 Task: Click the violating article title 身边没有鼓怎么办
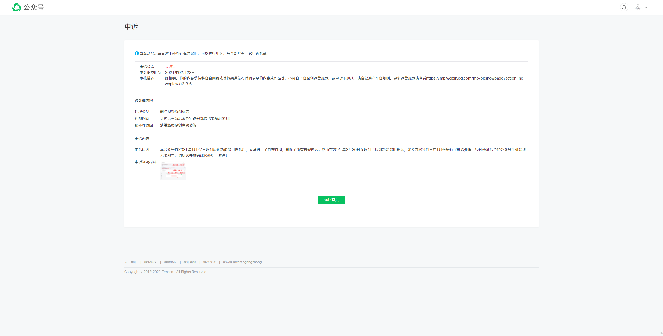tap(195, 118)
